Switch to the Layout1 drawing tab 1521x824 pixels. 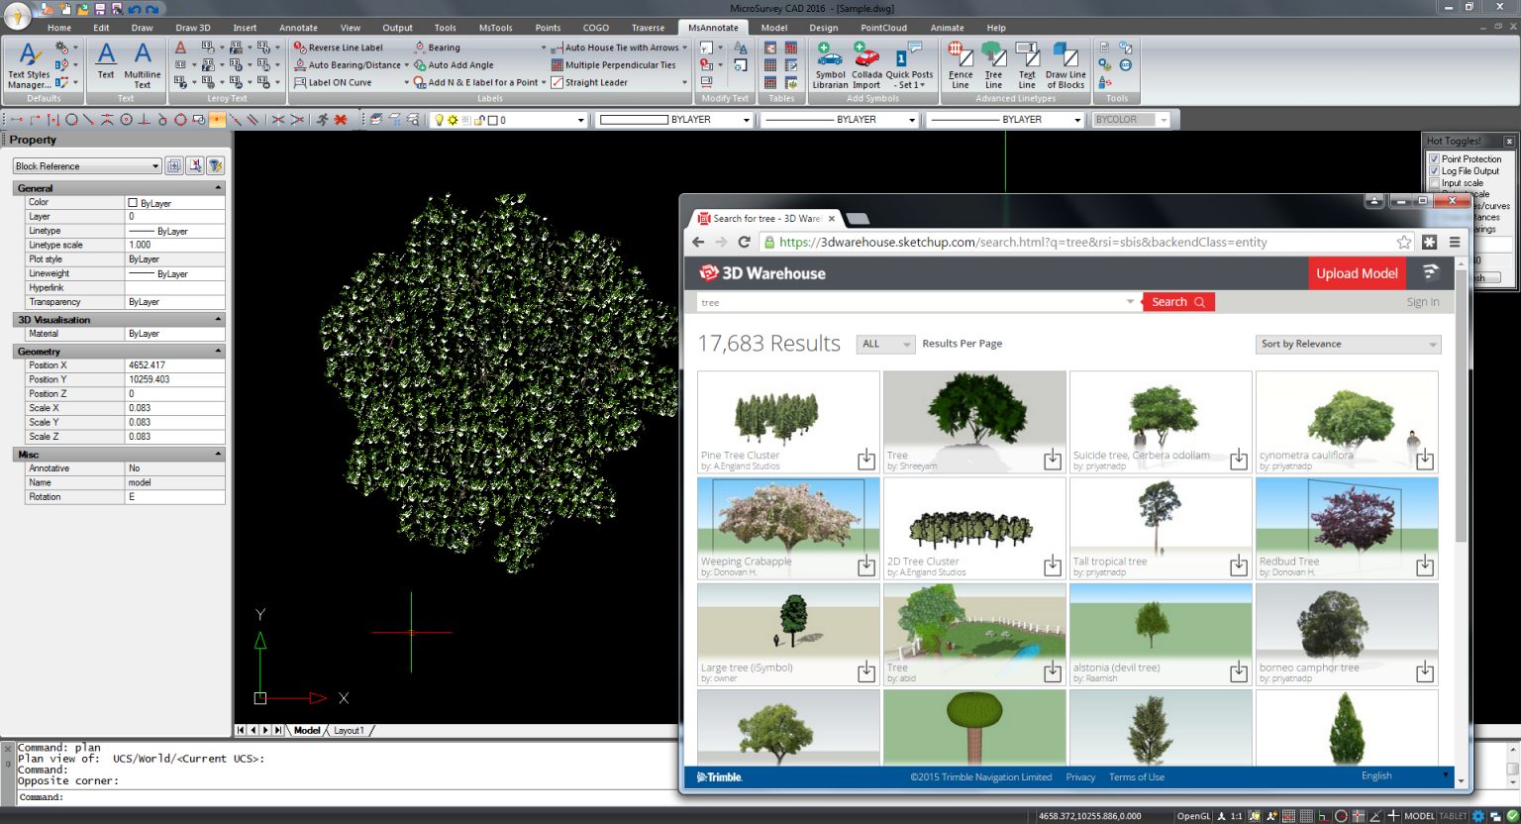(349, 731)
